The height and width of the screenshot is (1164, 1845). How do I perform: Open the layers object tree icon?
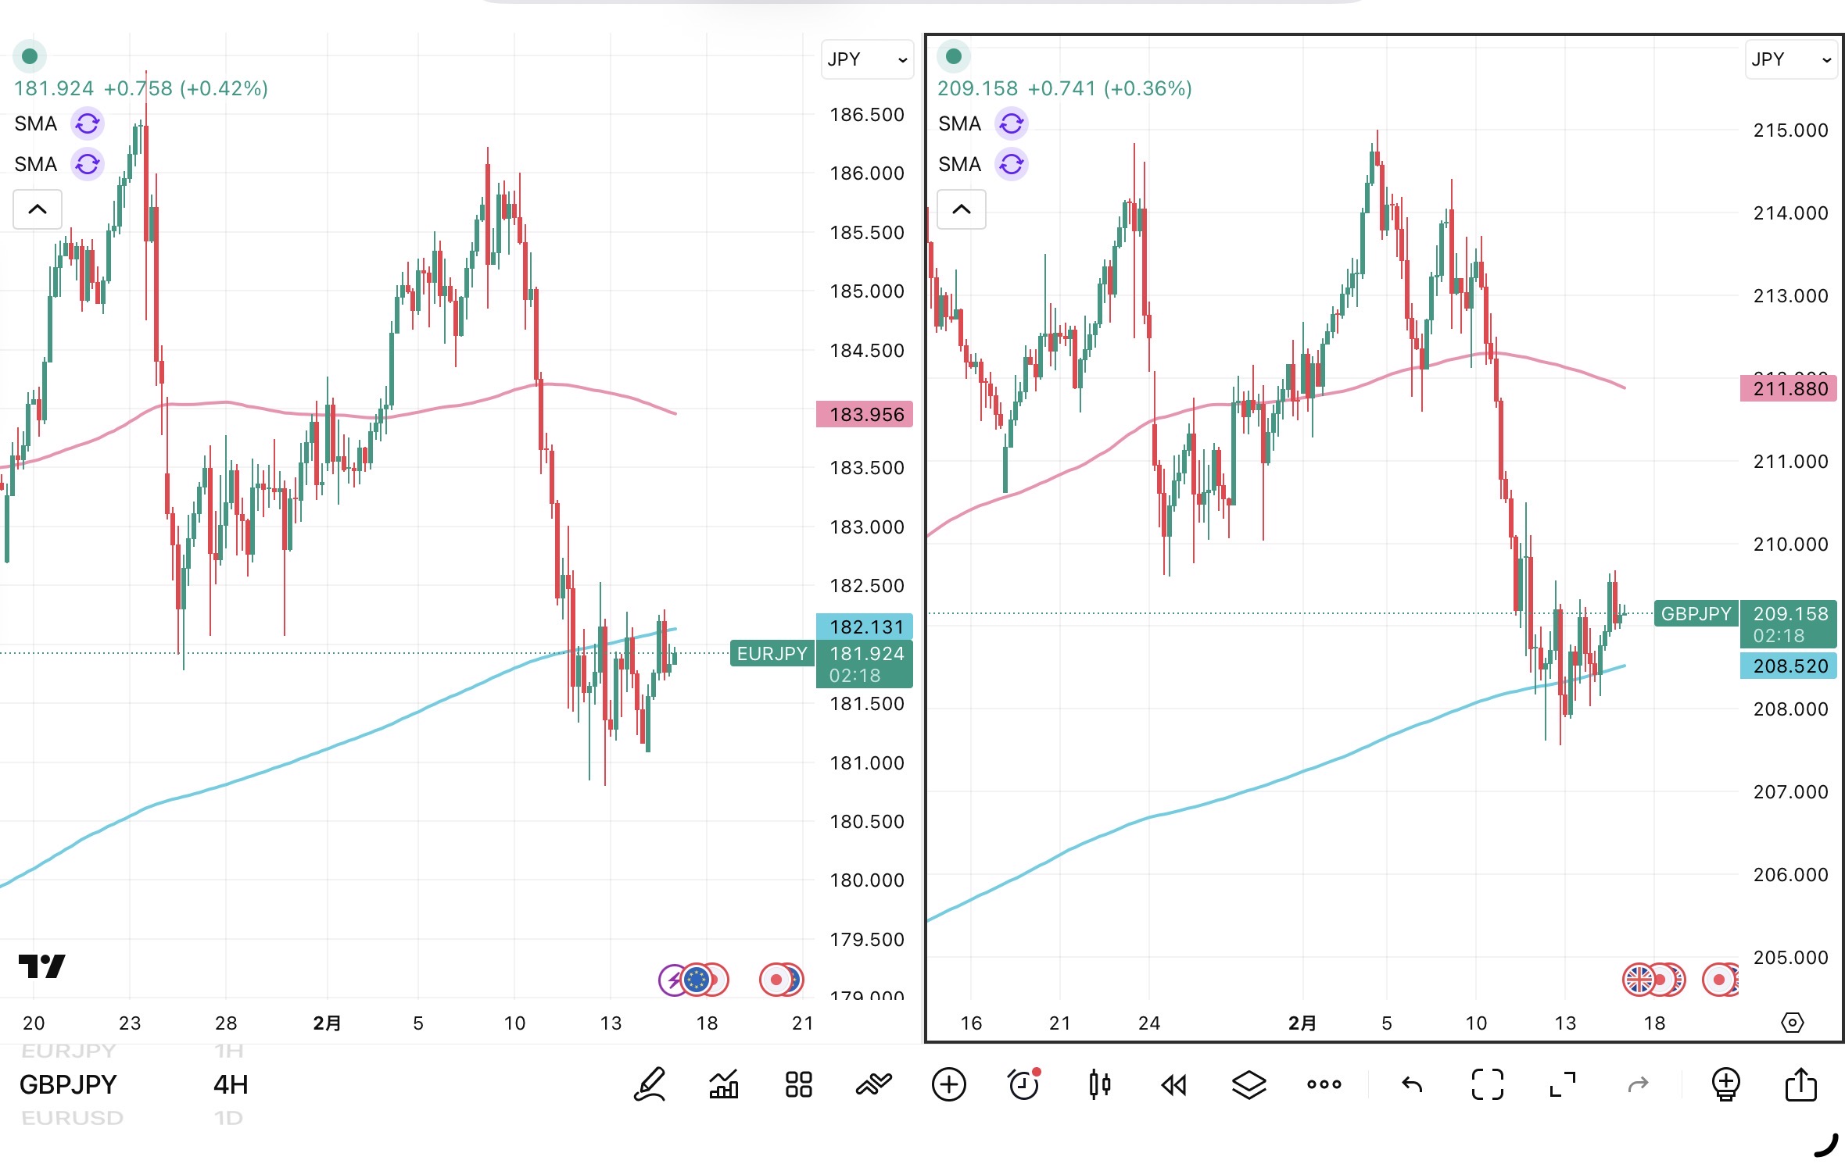[1249, 1084]
